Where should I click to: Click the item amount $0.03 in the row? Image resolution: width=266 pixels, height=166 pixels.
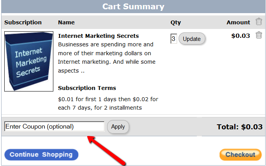click(240, 36)
